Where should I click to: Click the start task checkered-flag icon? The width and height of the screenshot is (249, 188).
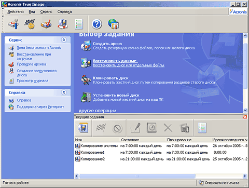(x=101, y=128)
